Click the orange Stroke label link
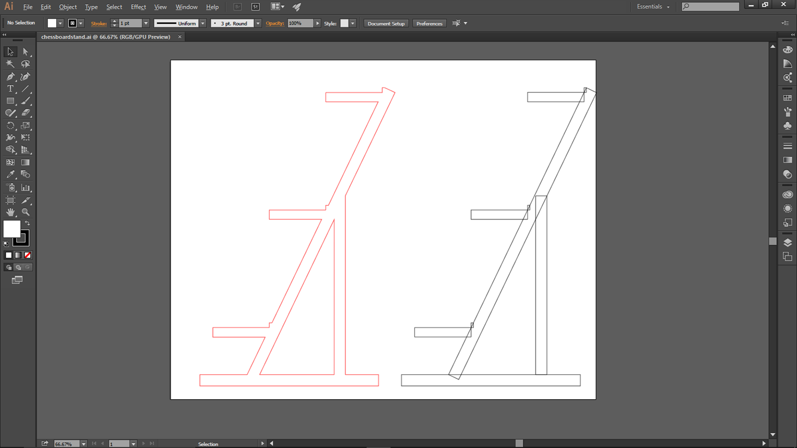The height and width of the screenshot is (448, 797). [99, 23]
